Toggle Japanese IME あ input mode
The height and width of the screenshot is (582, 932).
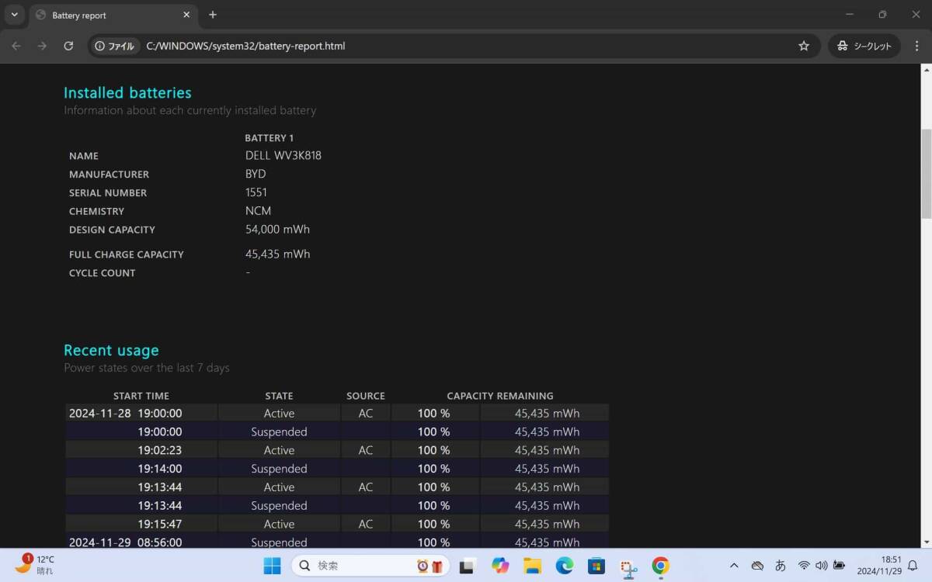click(x=781, y=566)
